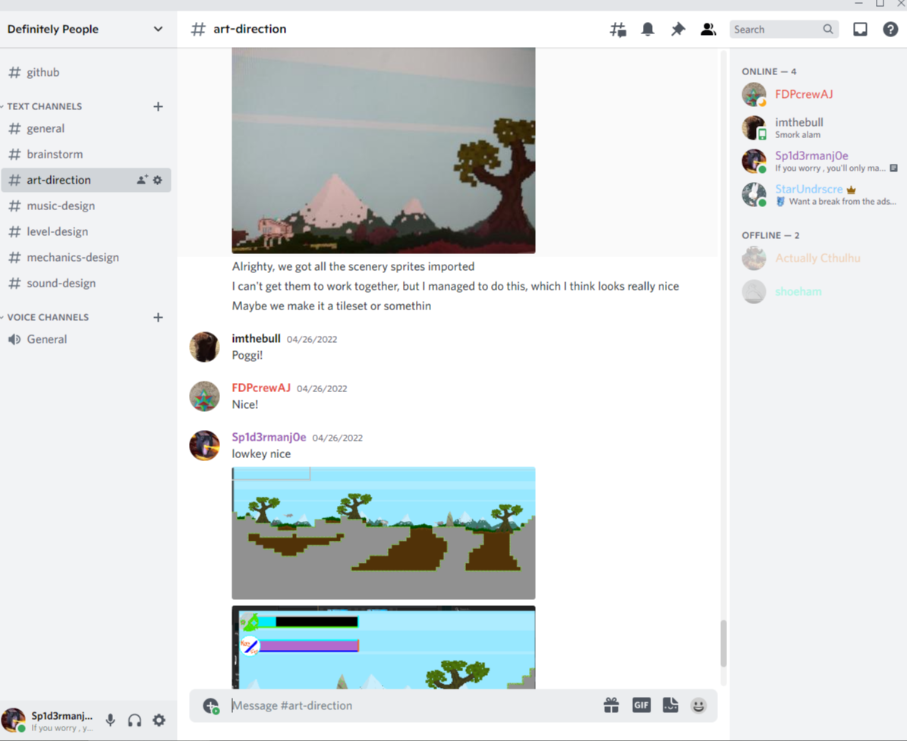Open the Inbox icon
The width and height of the screenshot is (907, 741).
[860, 30]
